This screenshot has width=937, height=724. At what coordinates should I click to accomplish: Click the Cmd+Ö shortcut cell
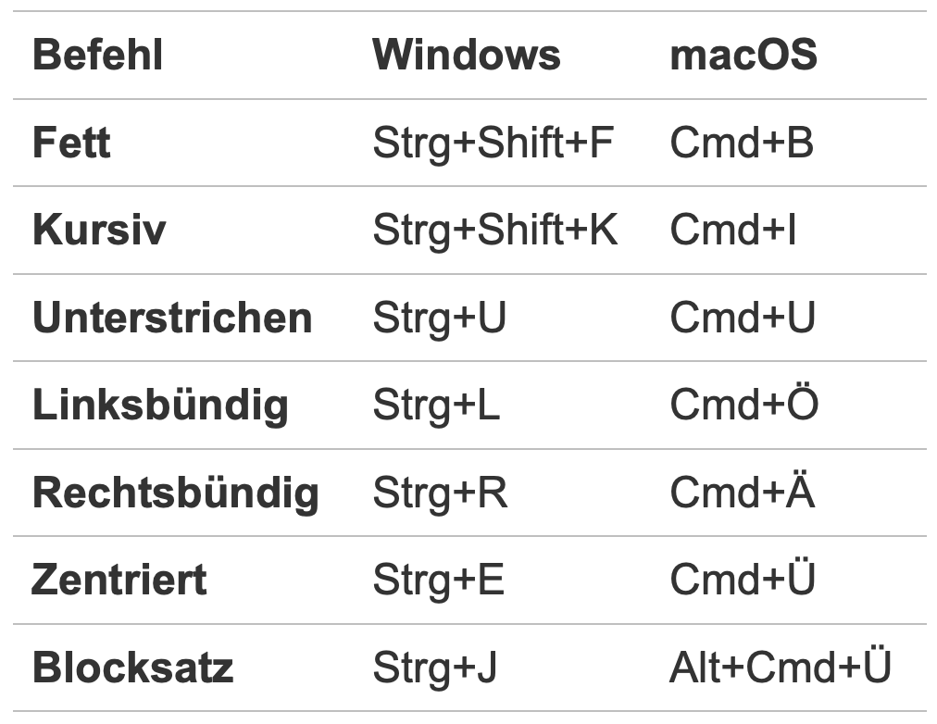743,406
